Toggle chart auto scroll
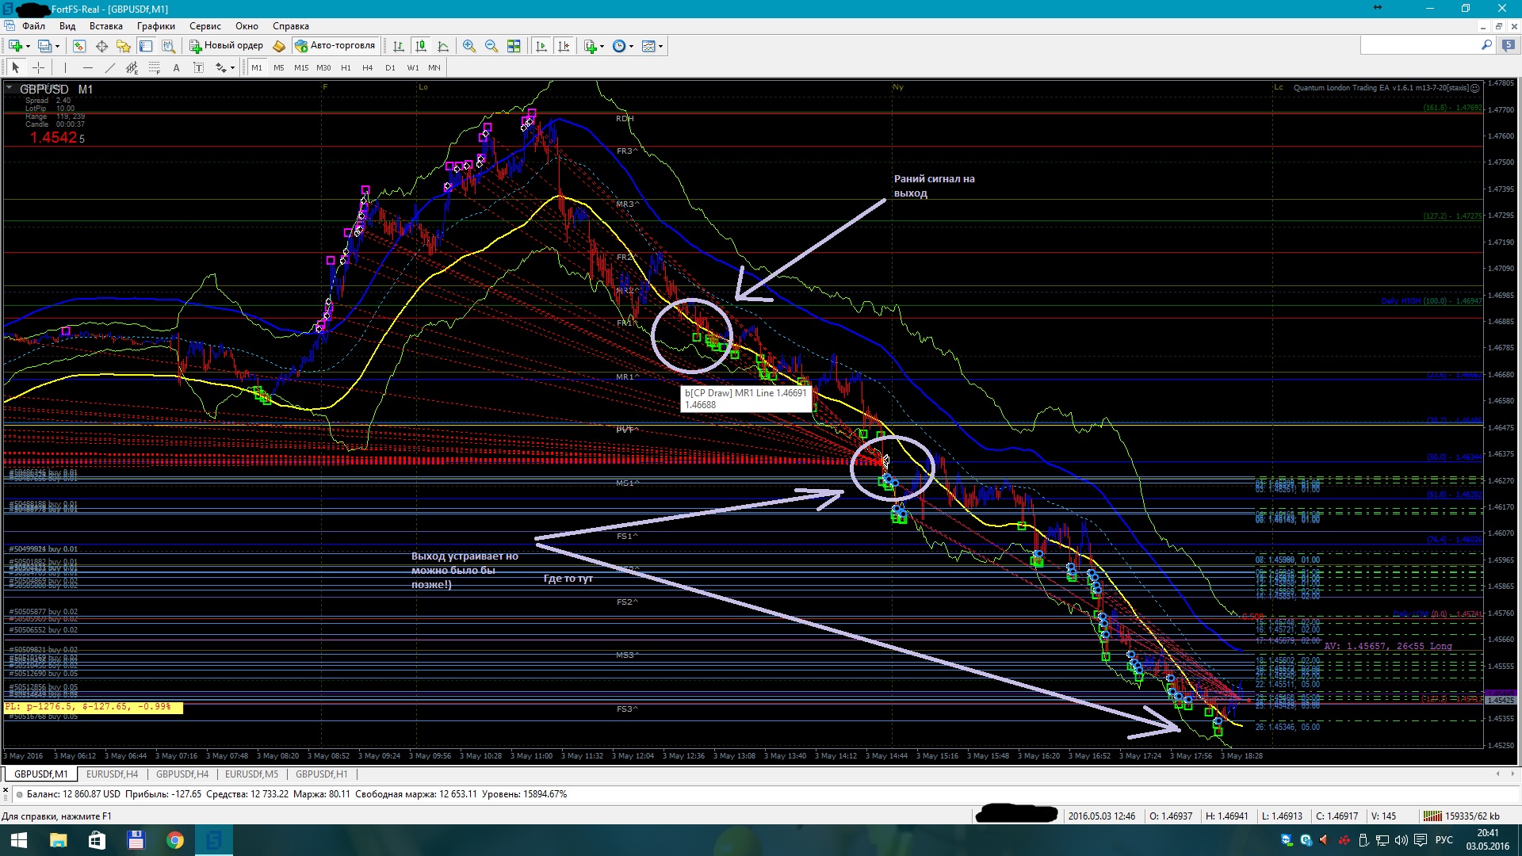 (x=541, y=46)
